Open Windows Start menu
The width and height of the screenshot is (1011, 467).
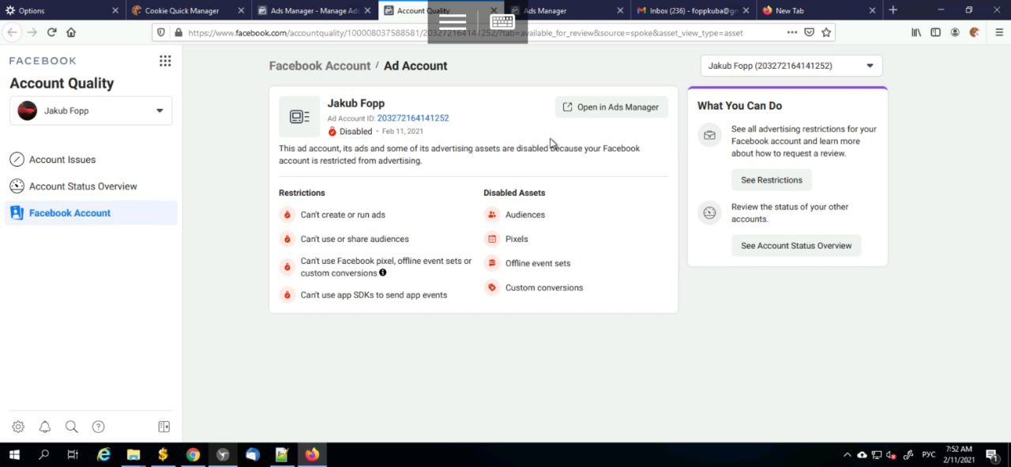[13, 454]
